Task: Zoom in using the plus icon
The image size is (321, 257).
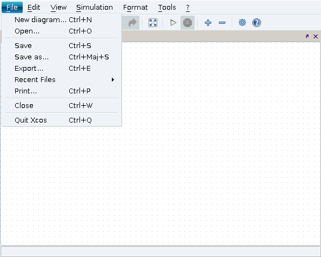Action: pos(208,23)
